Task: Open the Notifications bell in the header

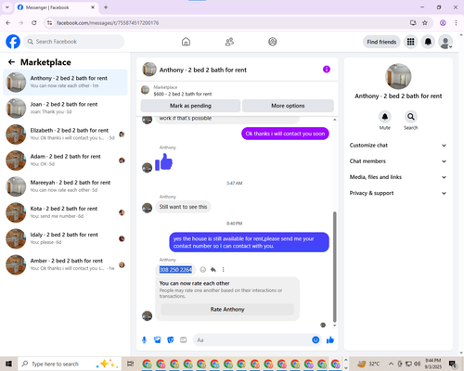Action: [428, 42]
